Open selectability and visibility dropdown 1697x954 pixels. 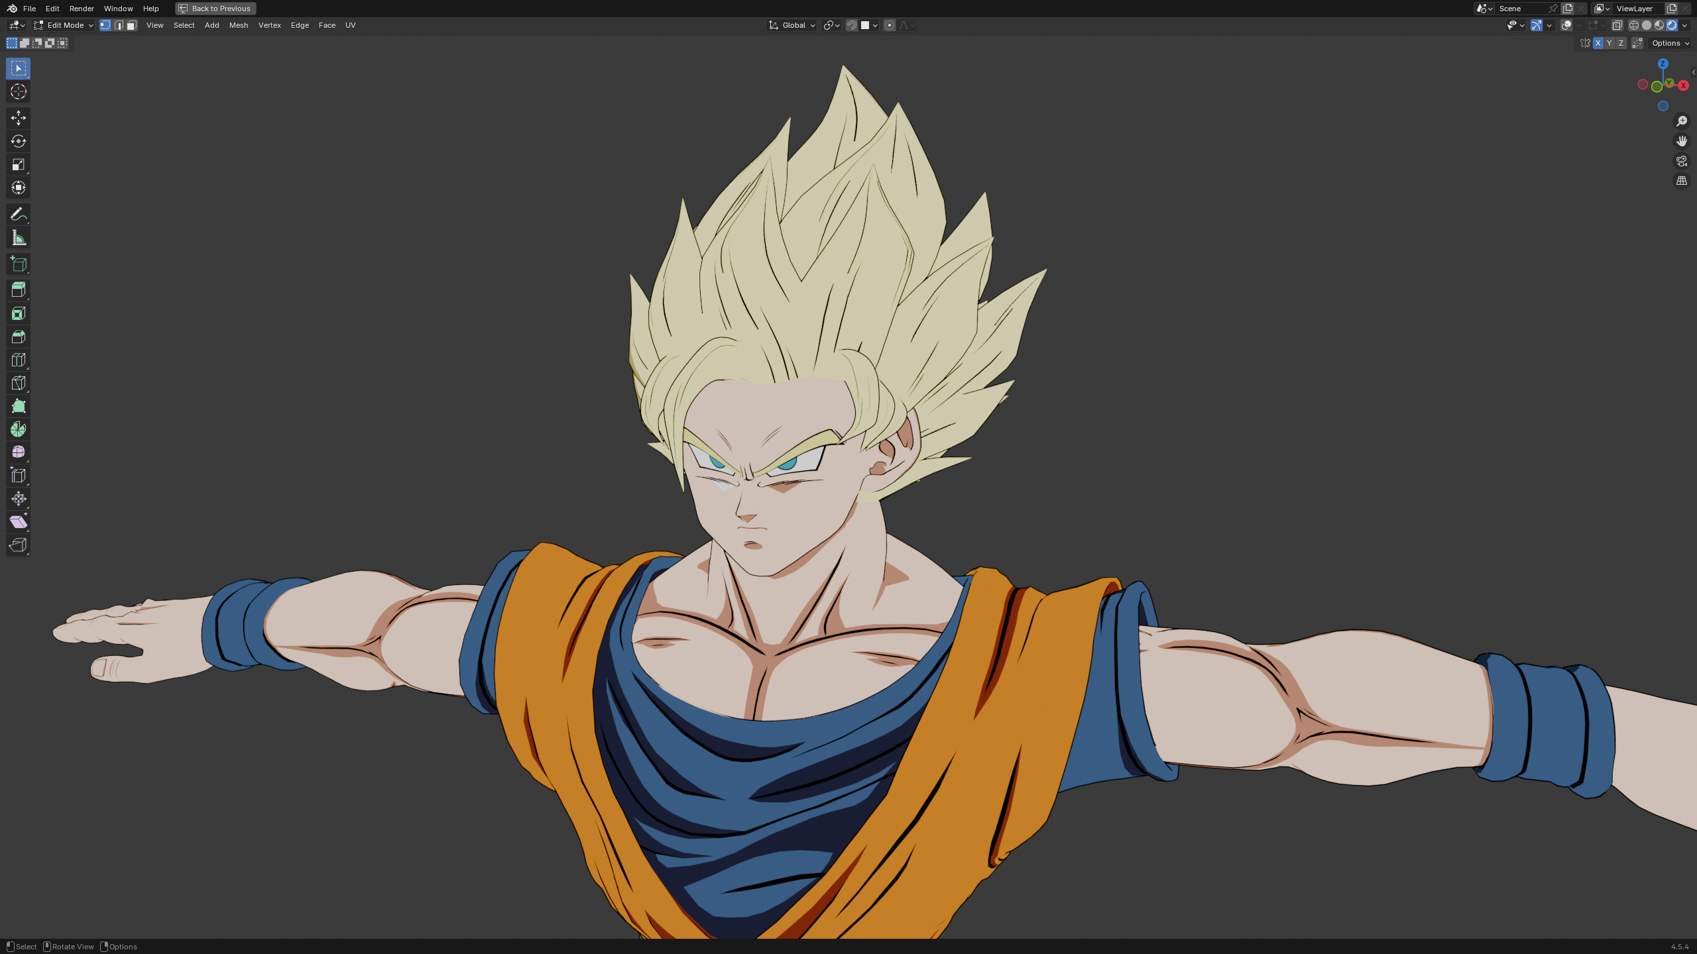[1516, 25]
